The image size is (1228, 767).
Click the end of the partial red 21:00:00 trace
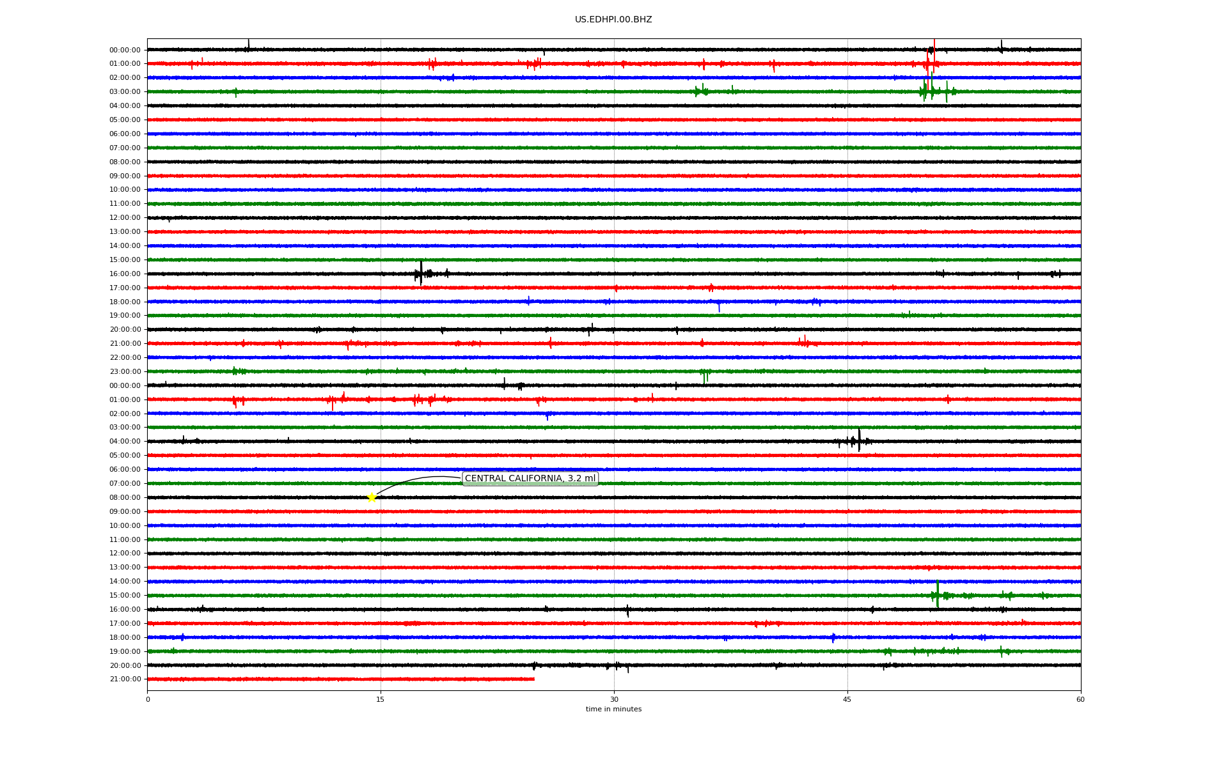tap(533, 679)
